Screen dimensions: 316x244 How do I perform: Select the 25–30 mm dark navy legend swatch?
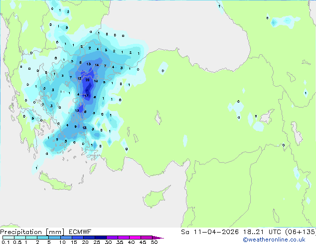click(100, 238)
